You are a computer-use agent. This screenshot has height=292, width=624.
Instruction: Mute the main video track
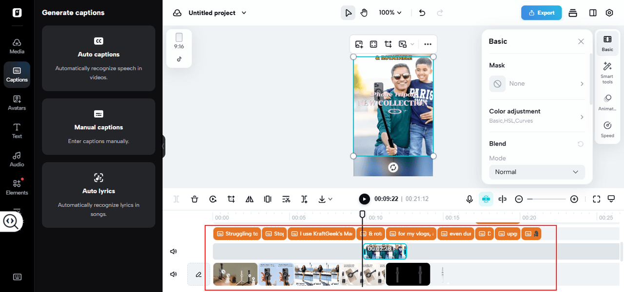click(173, 274)
